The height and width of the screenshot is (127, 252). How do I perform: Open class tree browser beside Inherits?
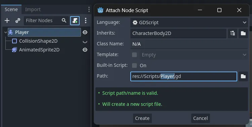coord(233,33)
